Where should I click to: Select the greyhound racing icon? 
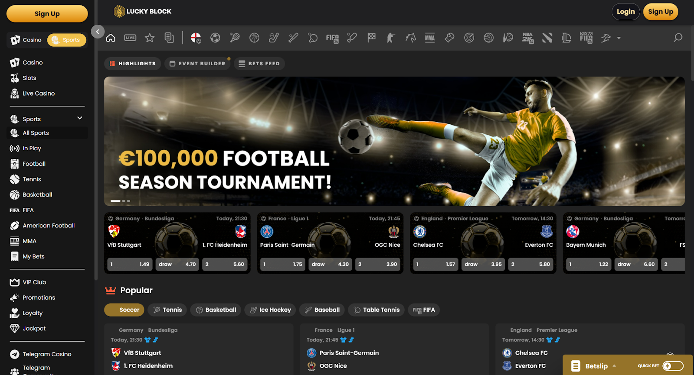click(606, 38)
